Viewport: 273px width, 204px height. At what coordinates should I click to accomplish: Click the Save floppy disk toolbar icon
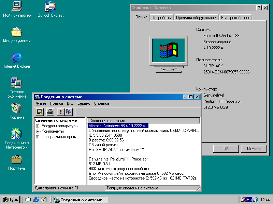[x=40, y=112]
